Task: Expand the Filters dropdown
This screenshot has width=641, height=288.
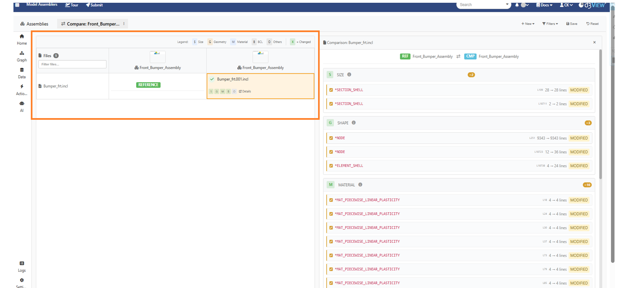Action: (x=550, y=24)
